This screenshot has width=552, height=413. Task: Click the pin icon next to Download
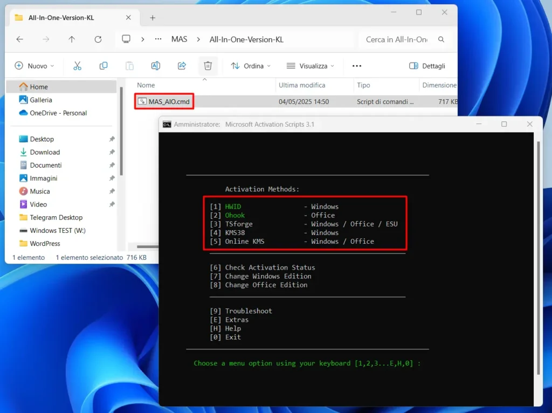(x=112, y=152)
